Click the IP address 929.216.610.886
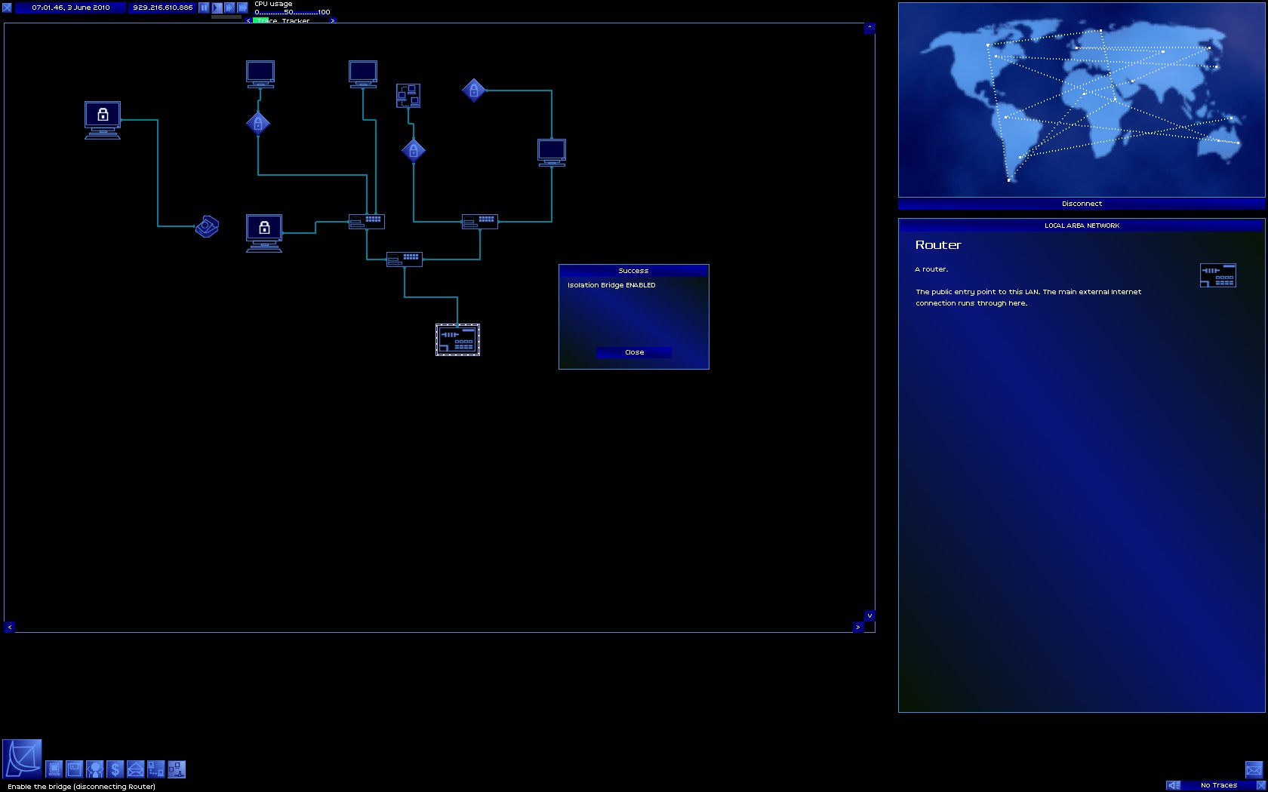 coord(162,8)
